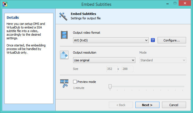Click the film strip video format icon
This screenshot has height=113, width=193.
tap(64, 35)
